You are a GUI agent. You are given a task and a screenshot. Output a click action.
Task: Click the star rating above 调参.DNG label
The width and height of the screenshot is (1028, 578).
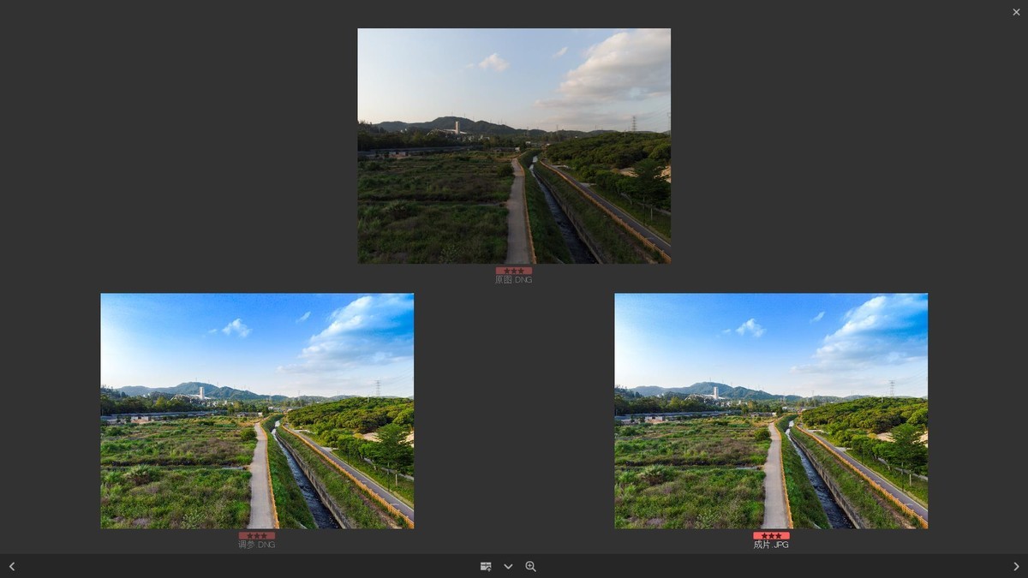click(x=257, y=535)
